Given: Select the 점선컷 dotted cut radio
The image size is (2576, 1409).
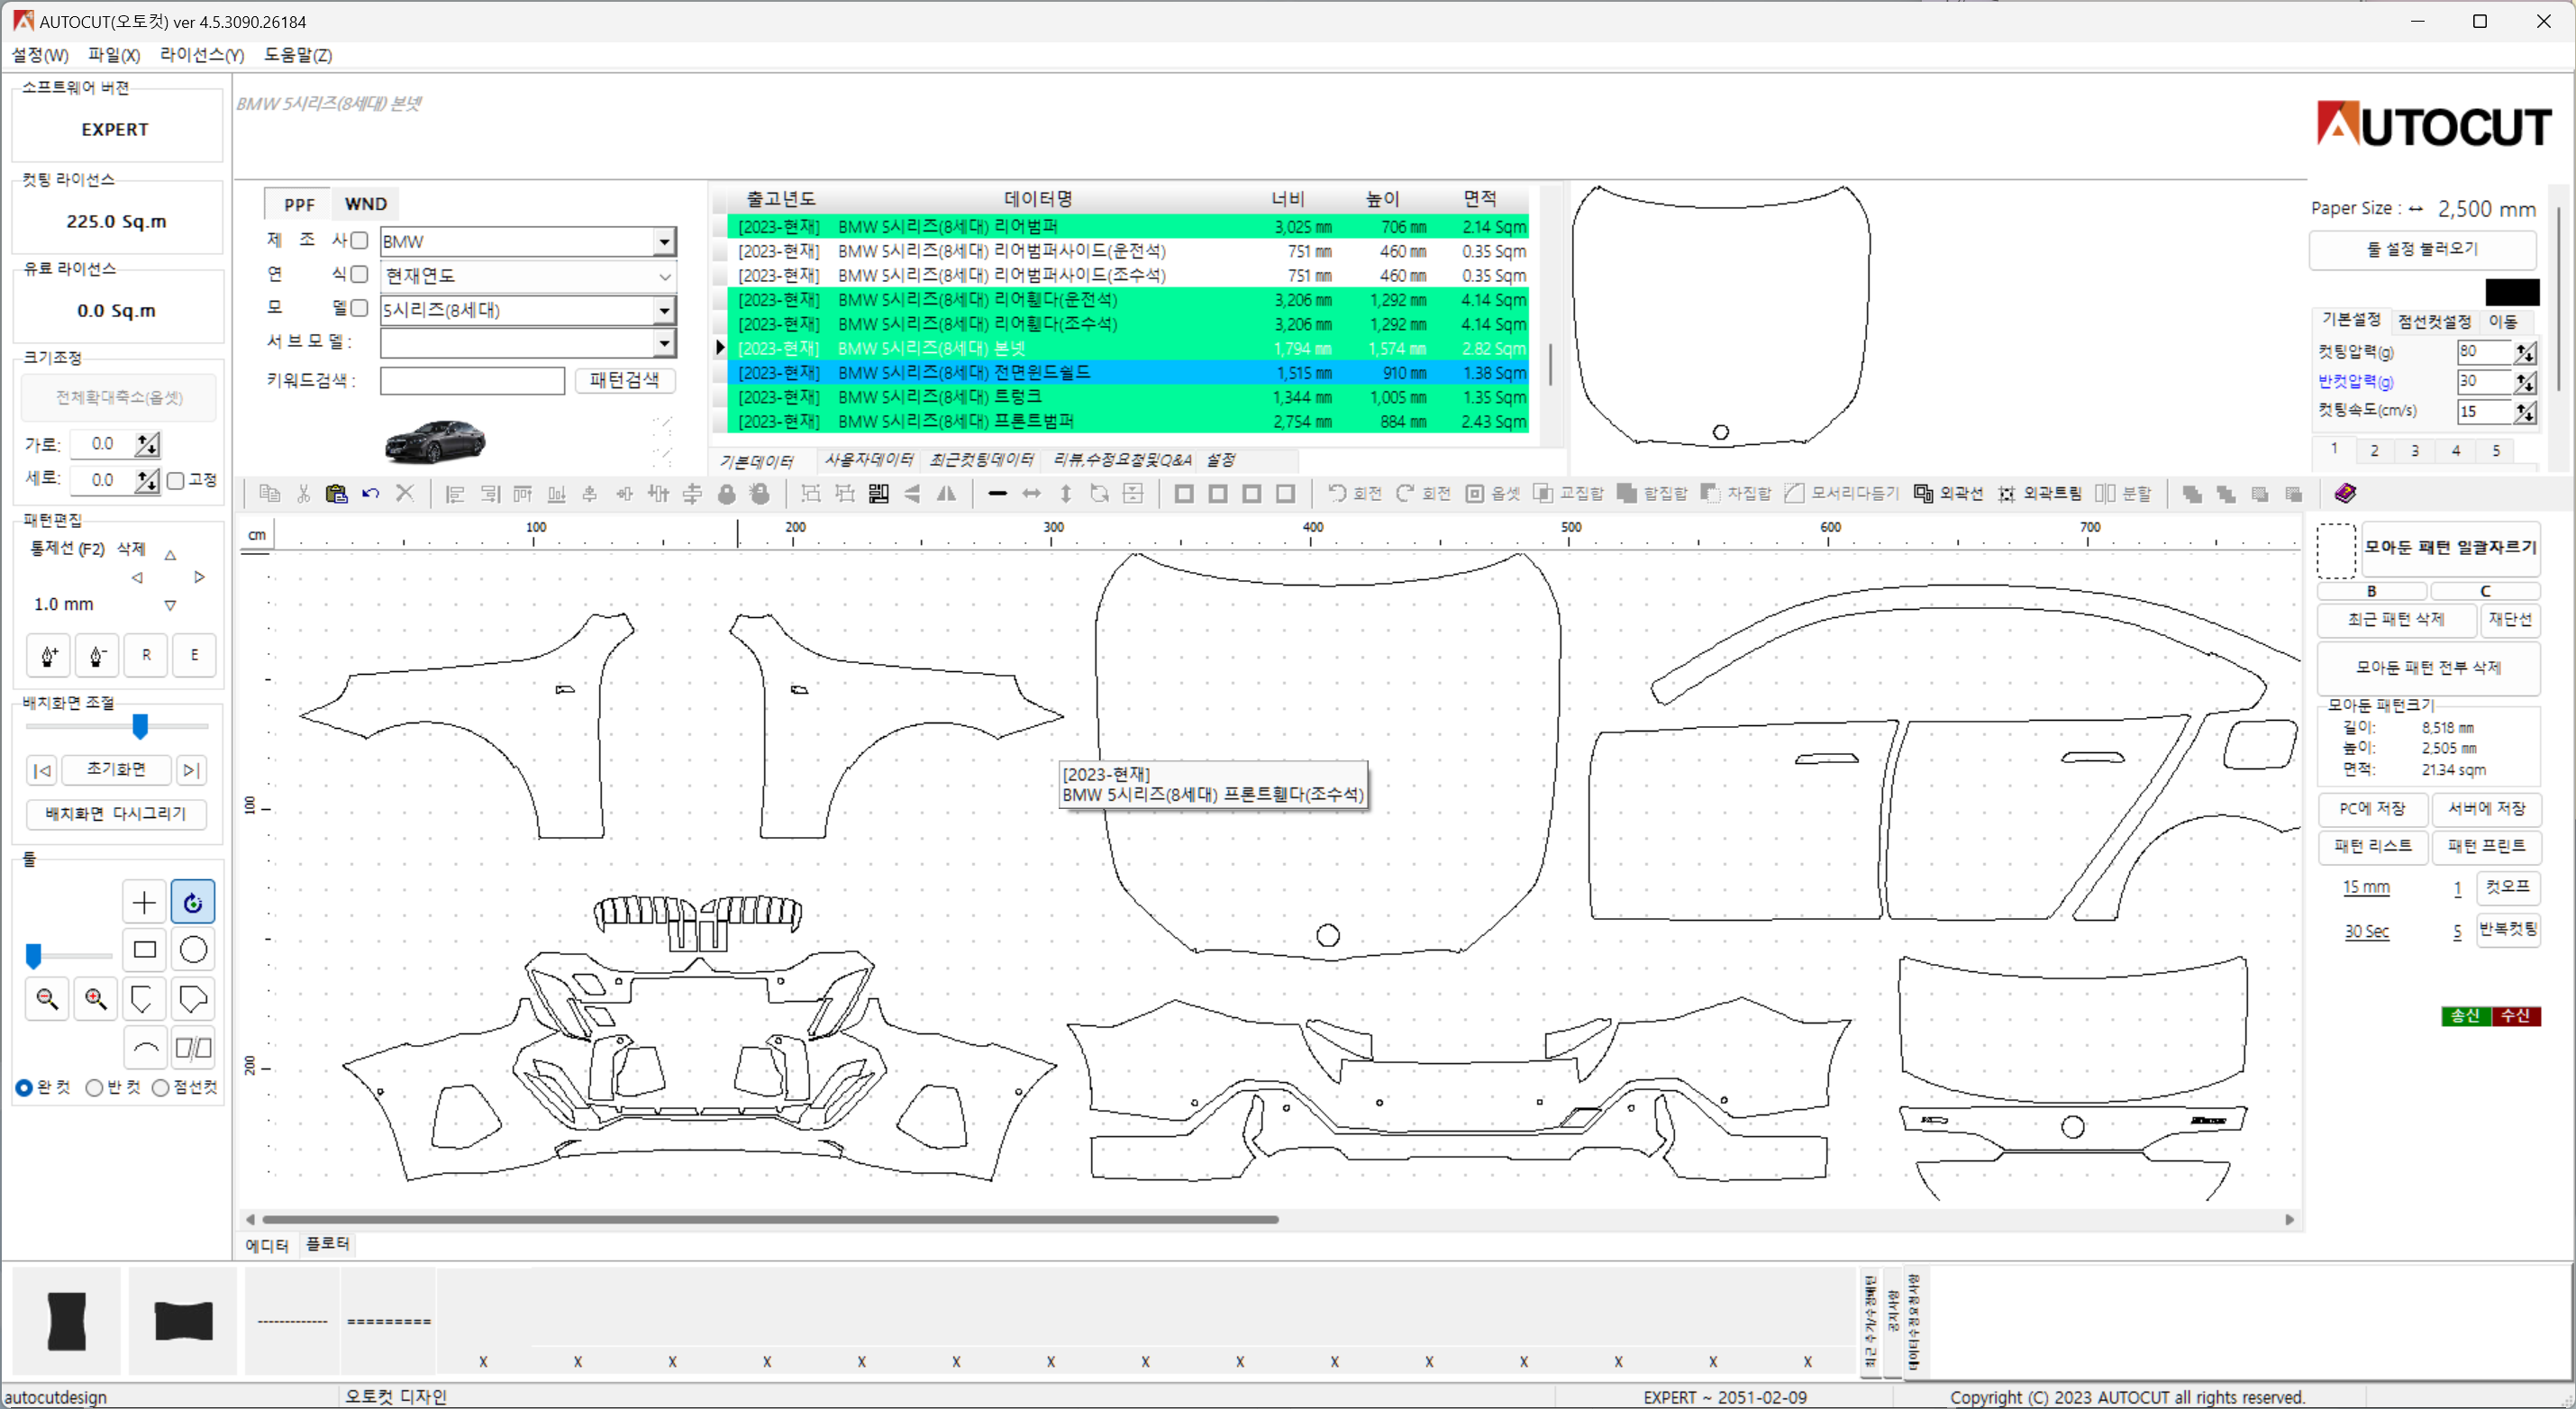Looking at the screenshot, I should tap(160, 1087).
